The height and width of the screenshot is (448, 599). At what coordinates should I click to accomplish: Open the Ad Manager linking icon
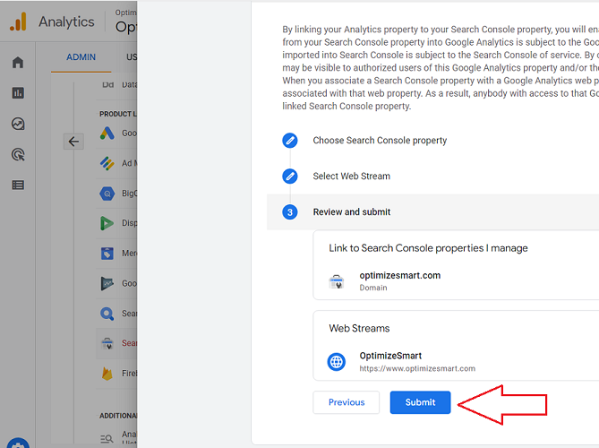(x=107, y=163)
